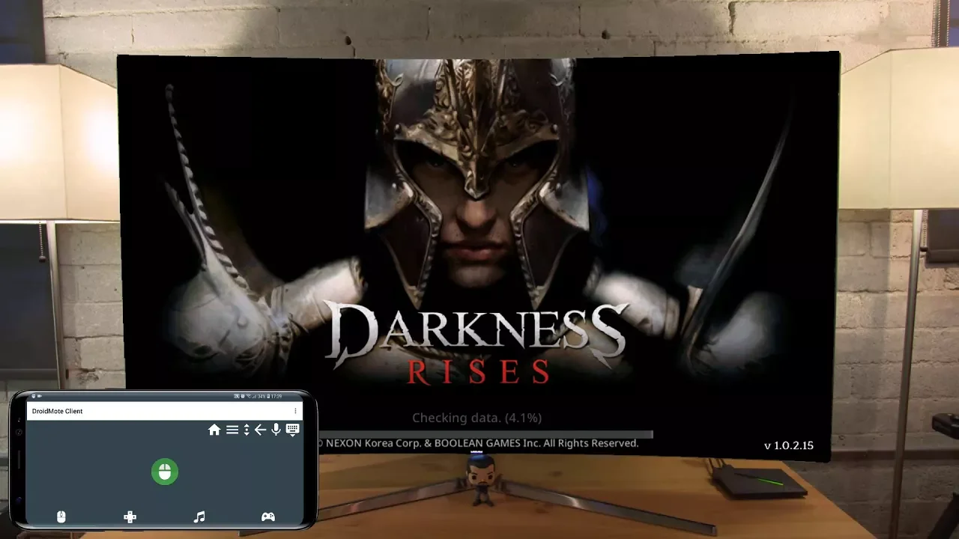Tap the Home icon in DroidMote
959x539 pixels.
tap(214, 430)
